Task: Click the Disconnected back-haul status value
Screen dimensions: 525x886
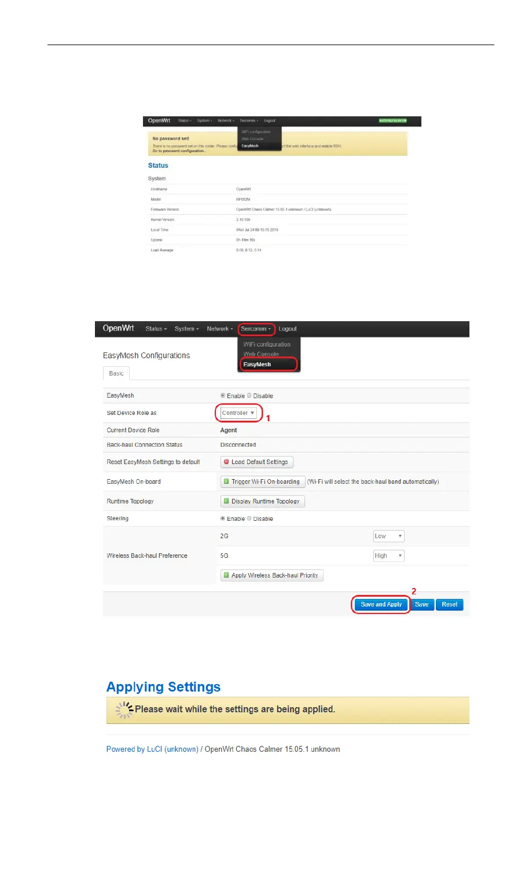Action: pyautogui.click(x=238, y=445)
